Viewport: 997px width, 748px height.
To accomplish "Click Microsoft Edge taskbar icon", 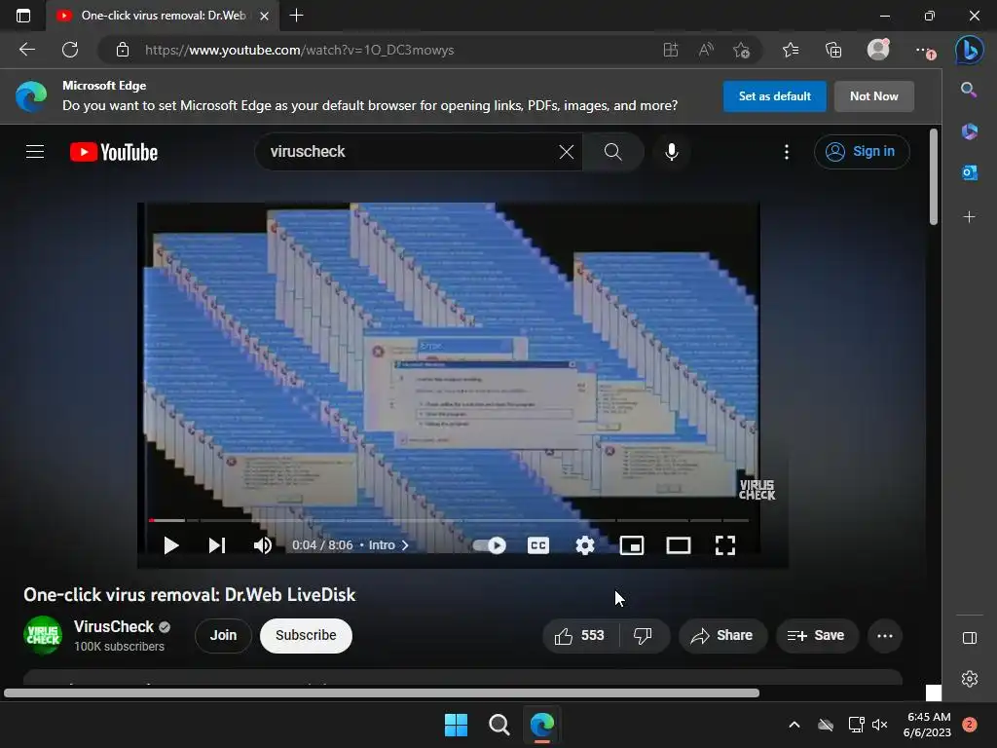I will pyautogui.click(x=542, y=725).
